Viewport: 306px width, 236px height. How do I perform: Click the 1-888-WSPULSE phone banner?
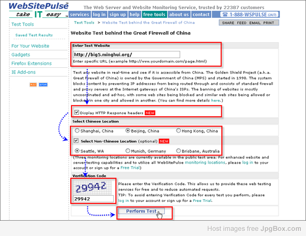[x=249, y=14]
